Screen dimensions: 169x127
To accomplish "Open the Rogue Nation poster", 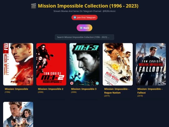I will tap(118, 64).
